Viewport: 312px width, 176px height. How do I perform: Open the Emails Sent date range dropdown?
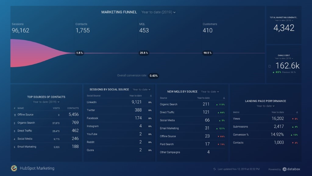click(x=284, y=58)
